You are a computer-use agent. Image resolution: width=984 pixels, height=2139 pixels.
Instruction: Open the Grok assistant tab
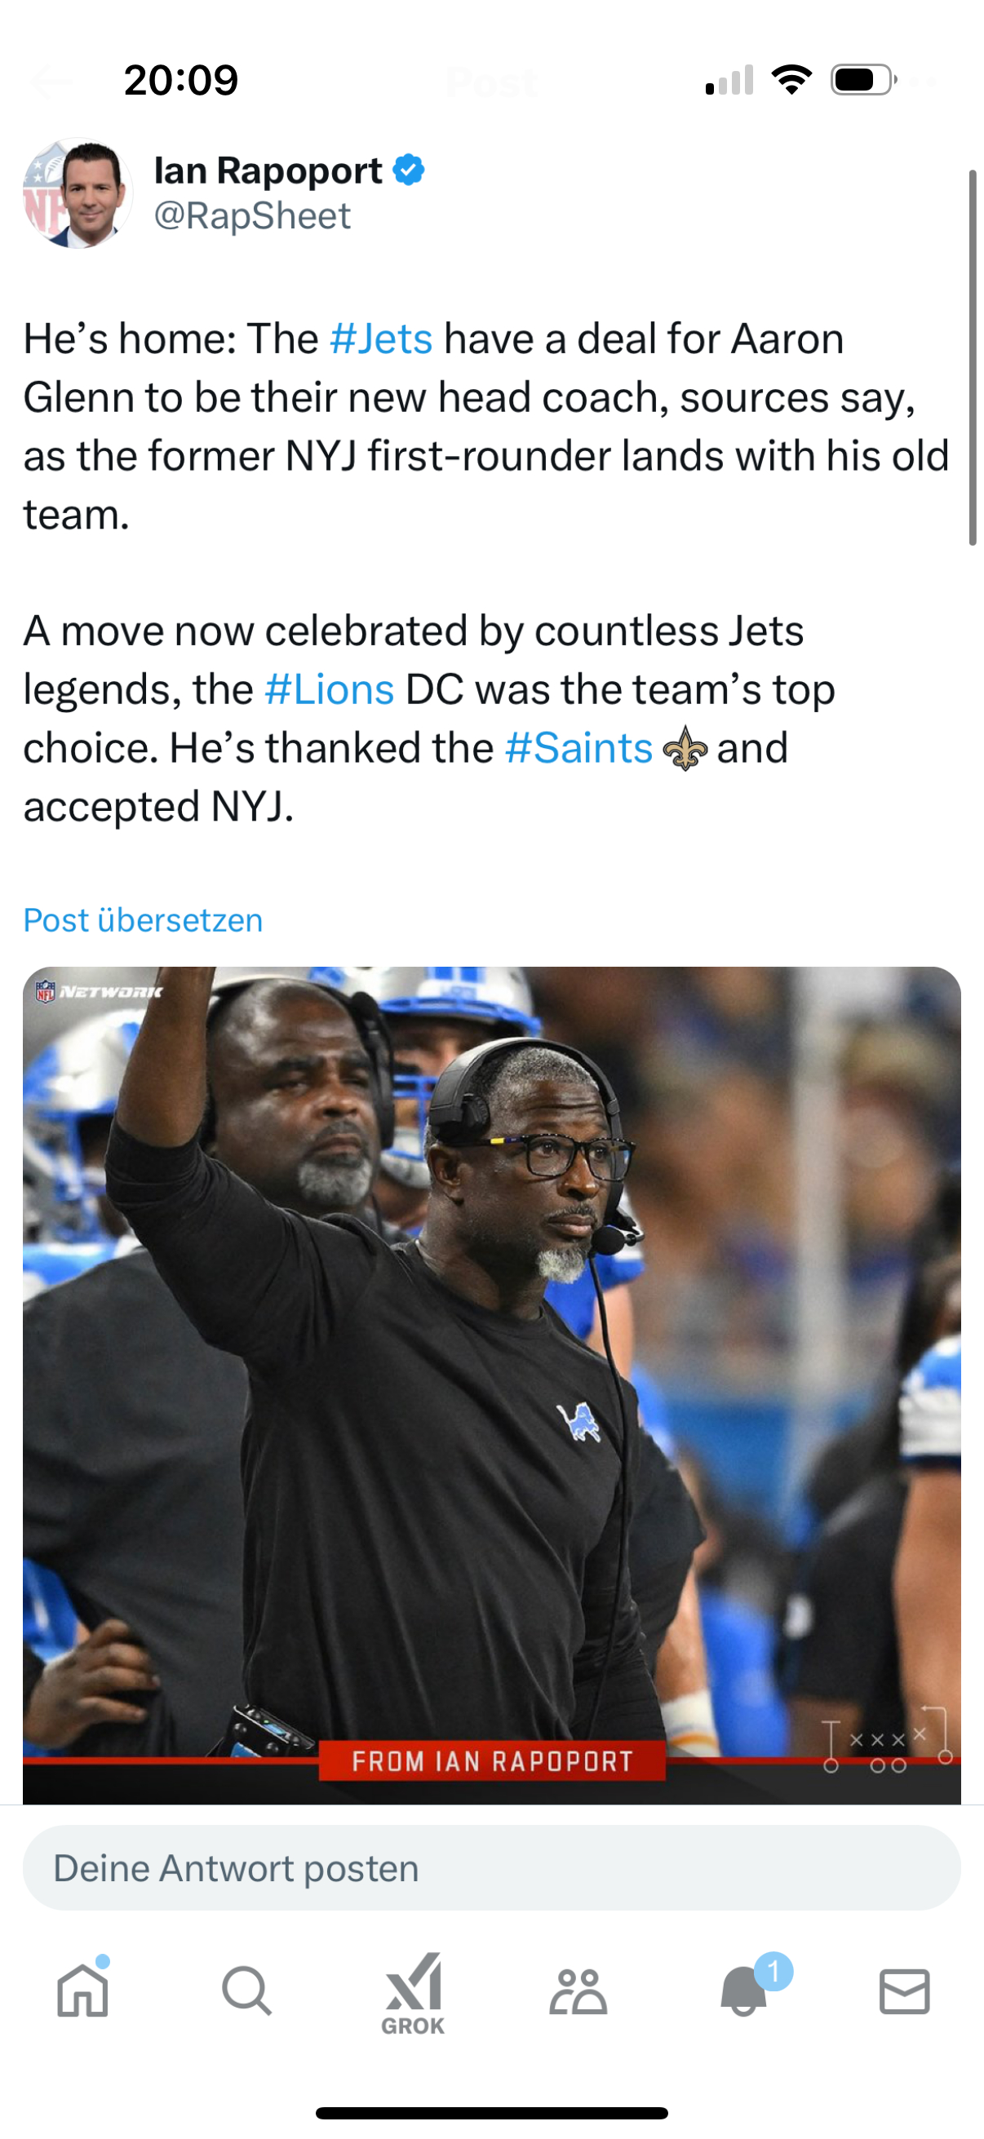point(413,1993)
